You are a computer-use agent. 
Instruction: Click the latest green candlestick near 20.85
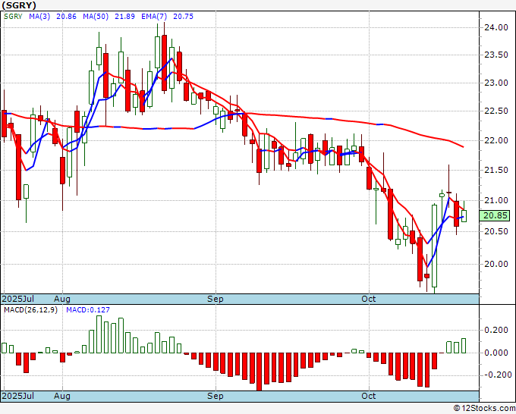(x=464, y=215)
